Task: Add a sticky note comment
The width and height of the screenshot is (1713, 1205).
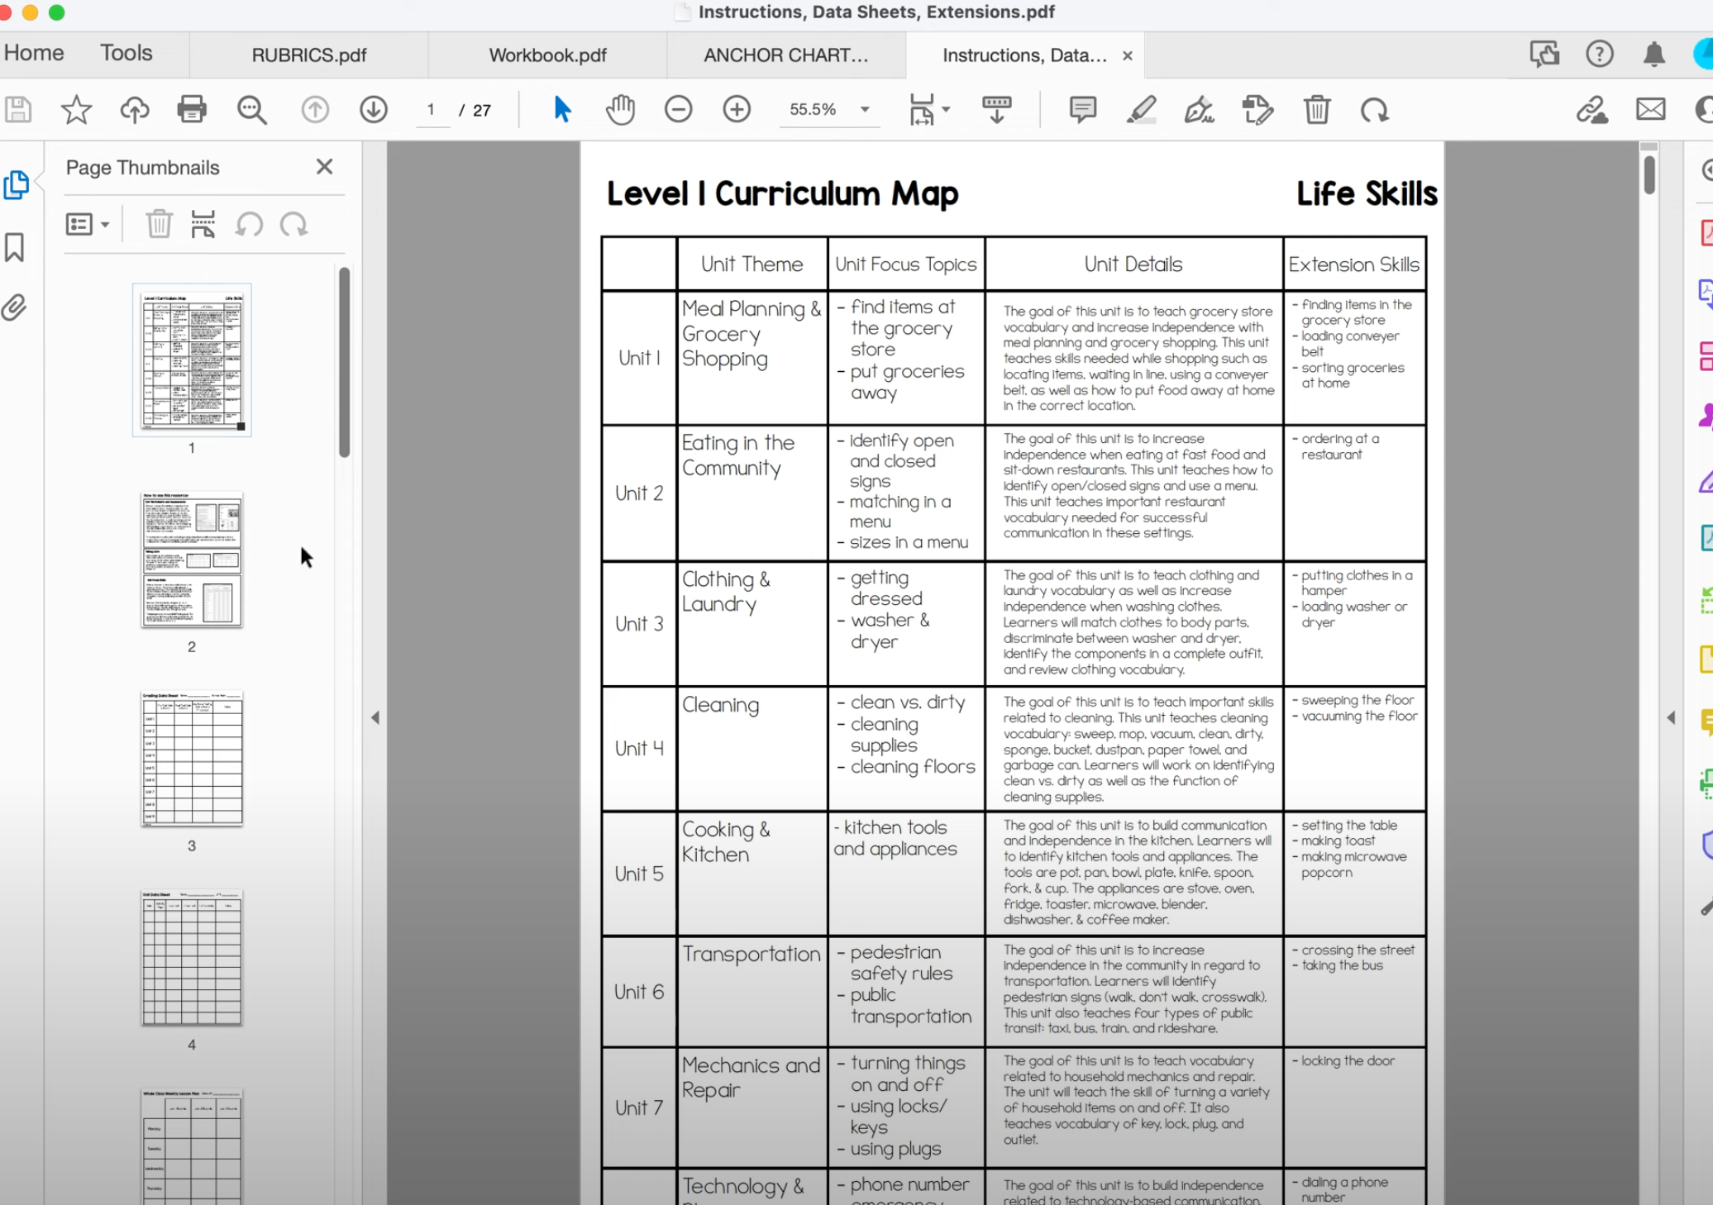Action: point(1081,109)
